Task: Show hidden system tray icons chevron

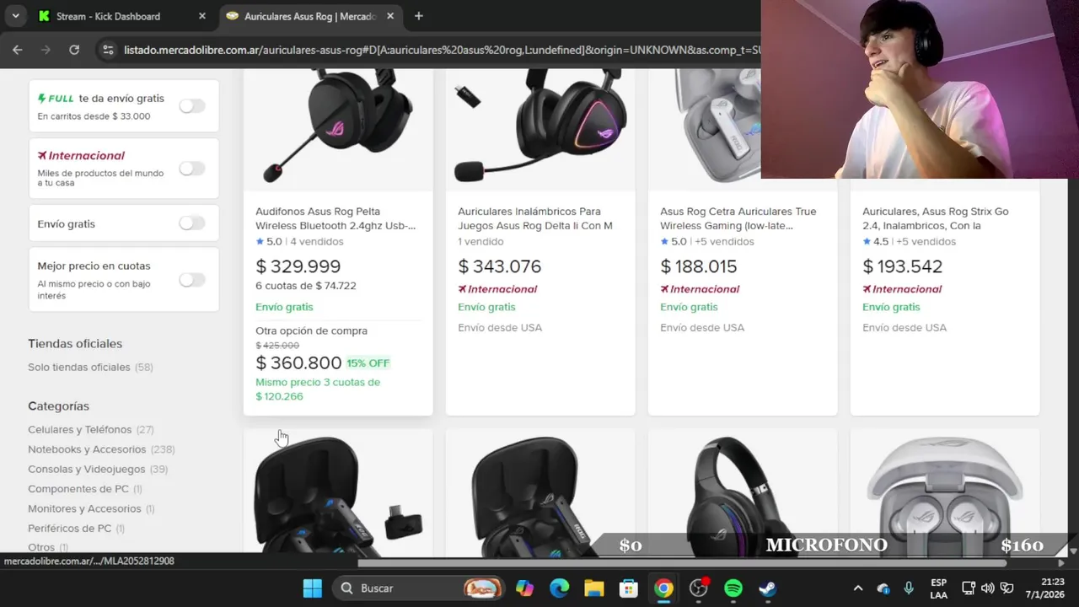Action: [x=858, y=588]
